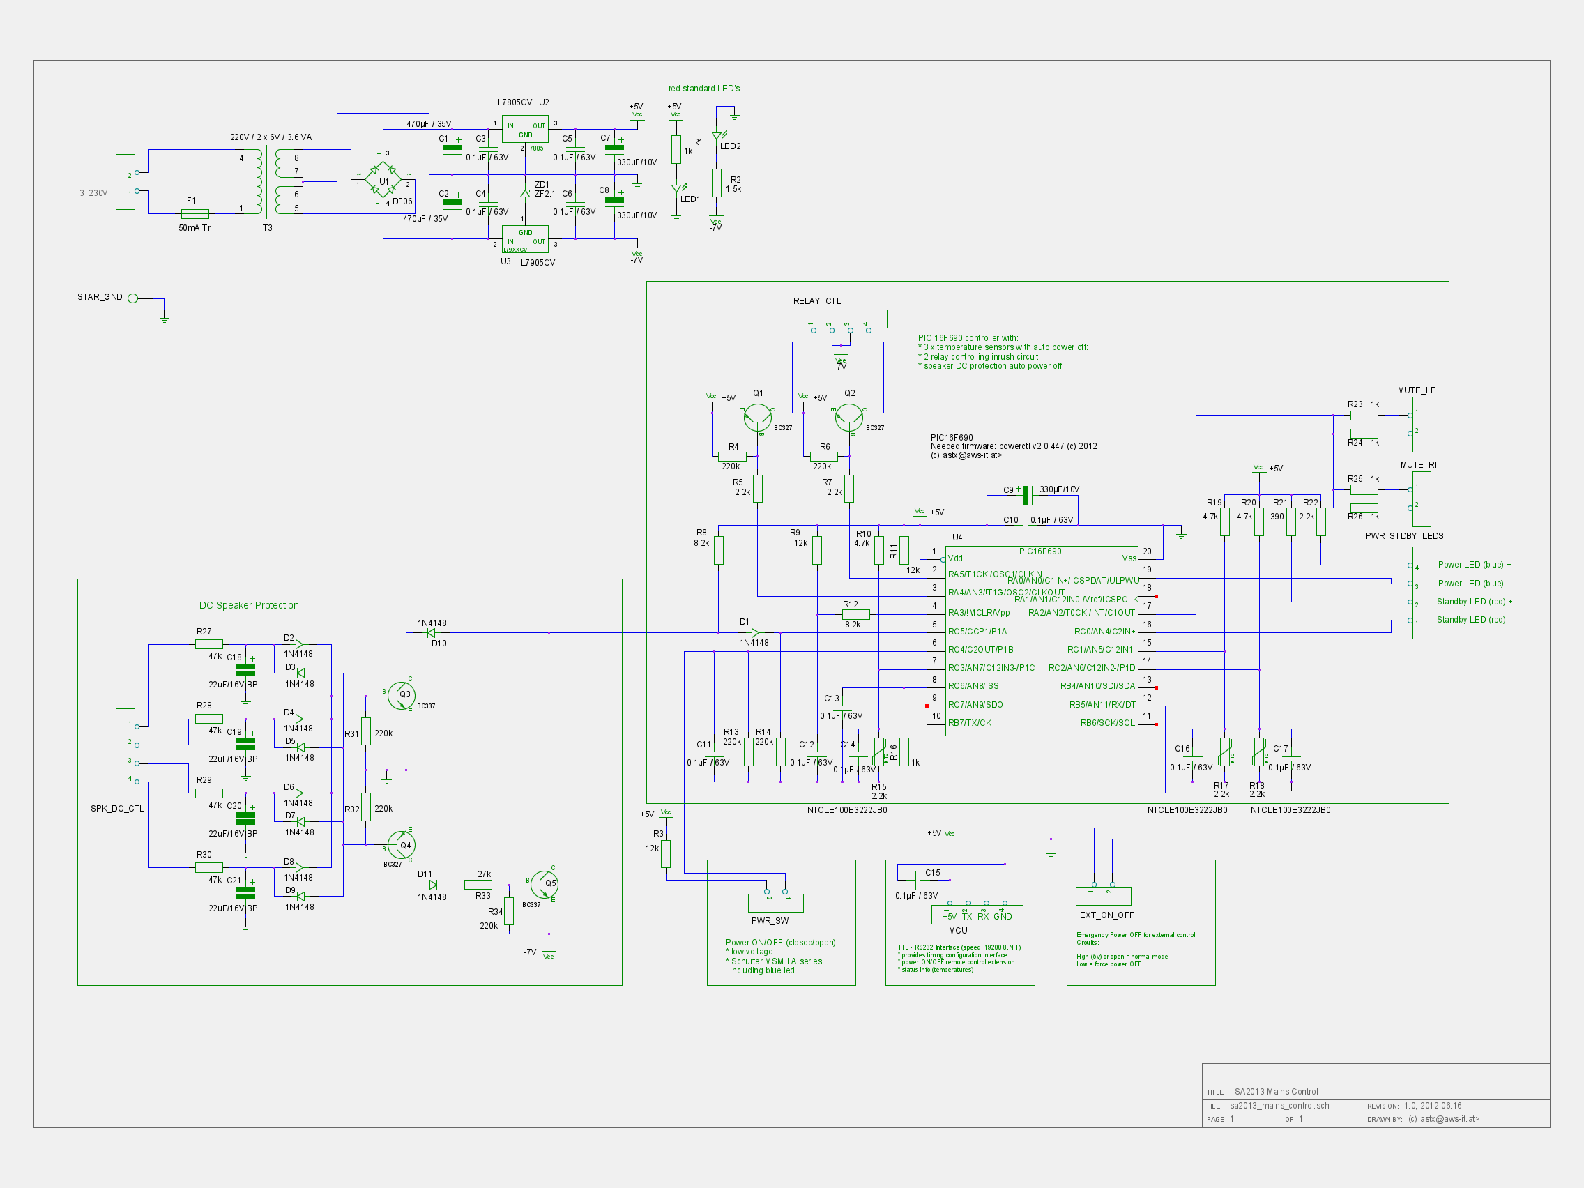This screenshot has width=1584, height=1188.
Task: Select capacitor C7 330µF symbol
Action: coord(614,151)
